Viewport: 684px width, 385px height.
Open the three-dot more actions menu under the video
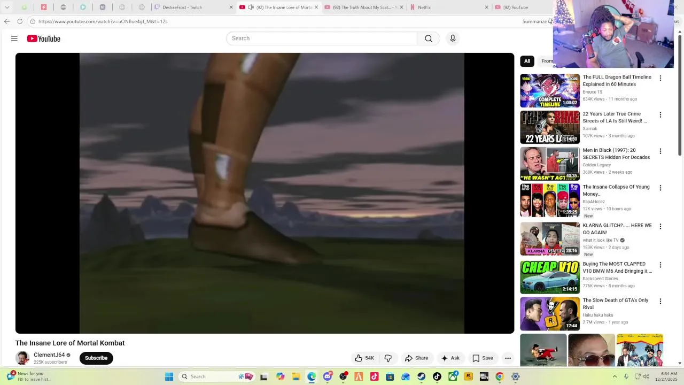pyautogui.click(x=508, y=358)
